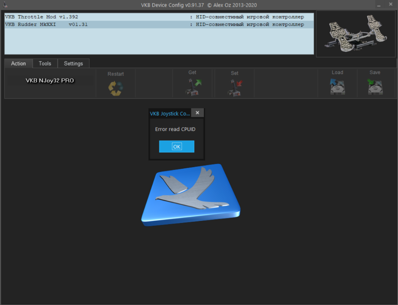Click the app icon in title bar
Viewport: 398px width, 305px height.
tap(5, 5)
